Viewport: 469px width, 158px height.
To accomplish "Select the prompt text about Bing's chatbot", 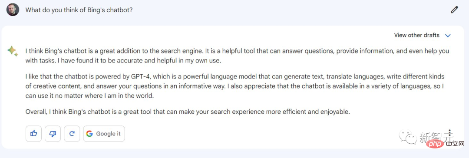I will [79, 10].
